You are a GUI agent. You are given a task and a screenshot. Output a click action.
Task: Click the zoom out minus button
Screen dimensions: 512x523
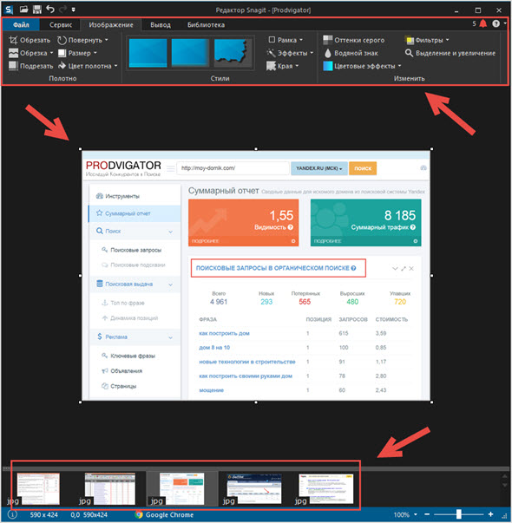[427, 514]
